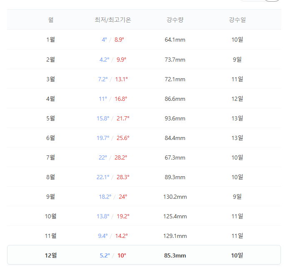Viewport: 290px width, 270px height.
Task: Click the 73.7mm precipitation value
Action: click(x=175, y=60)
